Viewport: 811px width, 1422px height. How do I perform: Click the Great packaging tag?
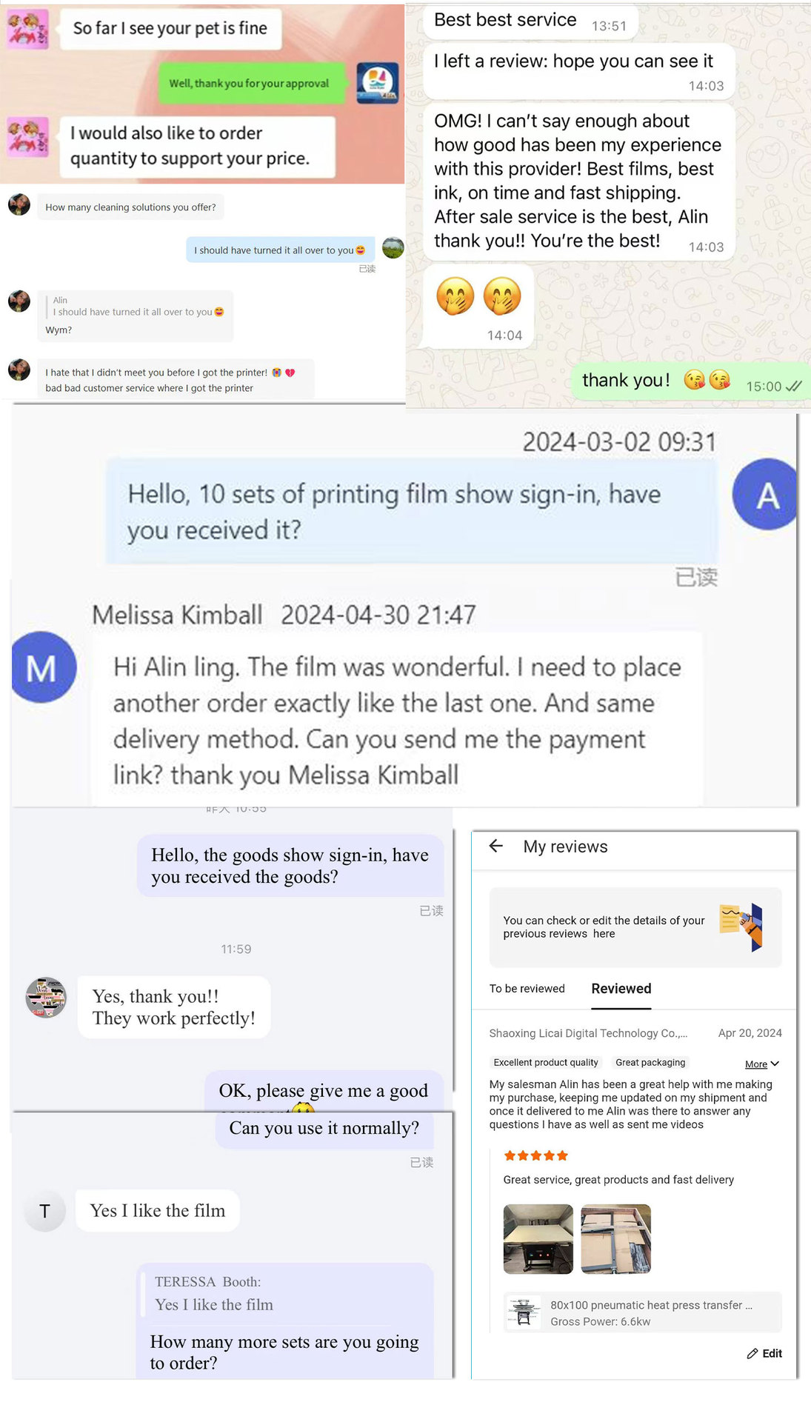pyautogui.click(x=650, y=1062)
